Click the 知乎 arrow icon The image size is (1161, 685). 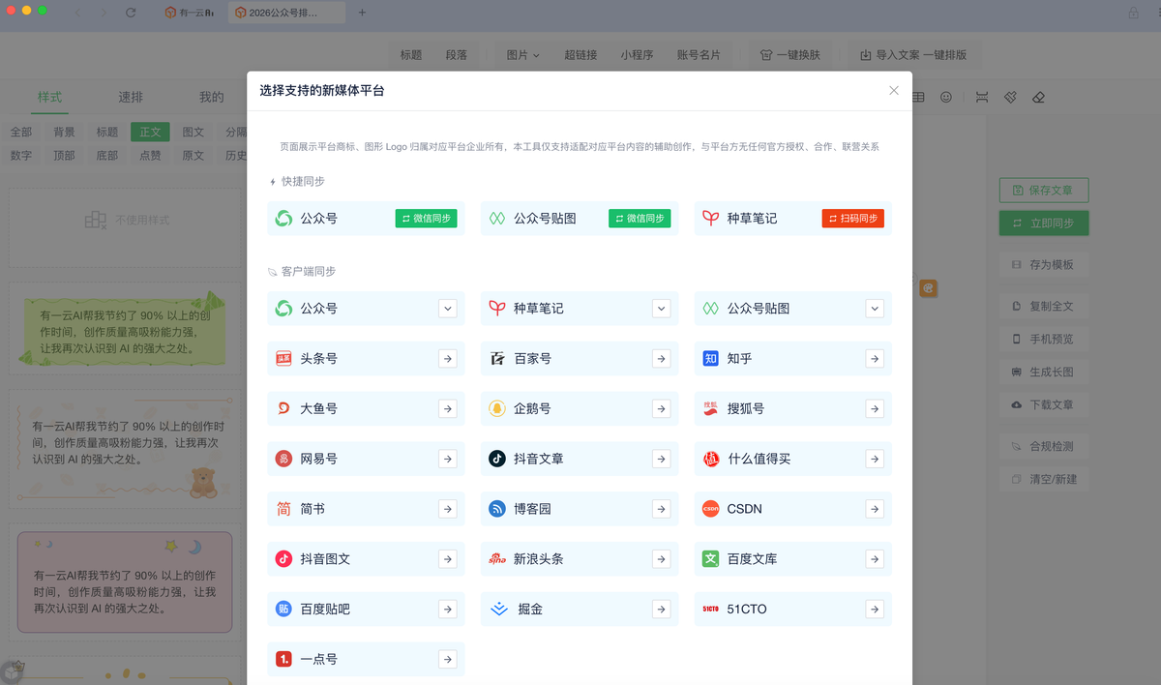coord(875,358)
